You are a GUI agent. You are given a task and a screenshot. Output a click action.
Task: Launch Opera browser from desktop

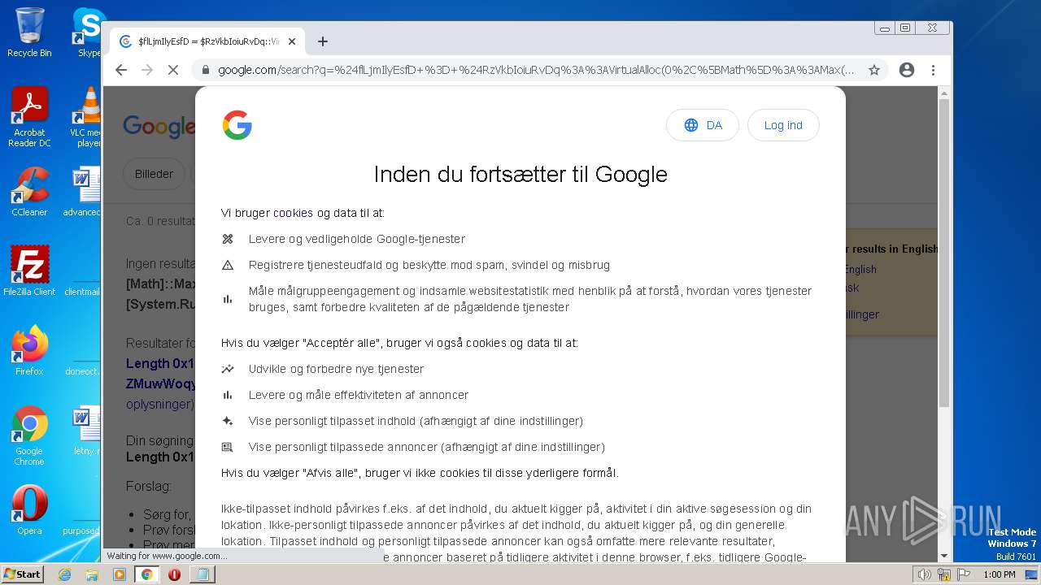(29, 510)
